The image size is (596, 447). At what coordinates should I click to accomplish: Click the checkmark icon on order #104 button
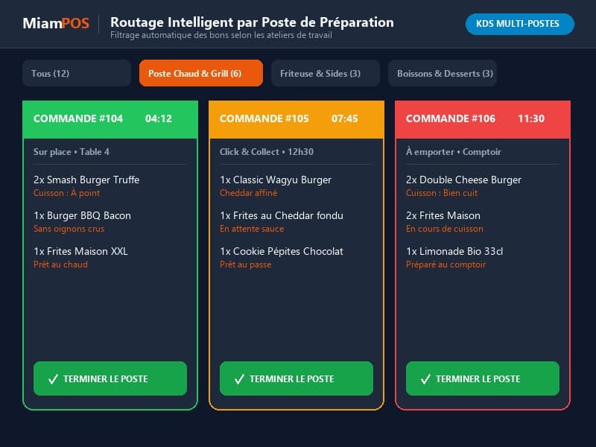point(53,379)
